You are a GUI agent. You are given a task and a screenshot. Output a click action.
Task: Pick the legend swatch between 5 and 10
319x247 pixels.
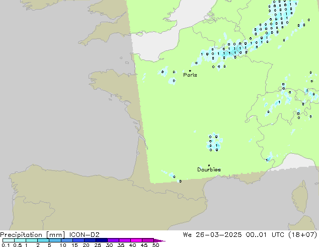point(55,240)
